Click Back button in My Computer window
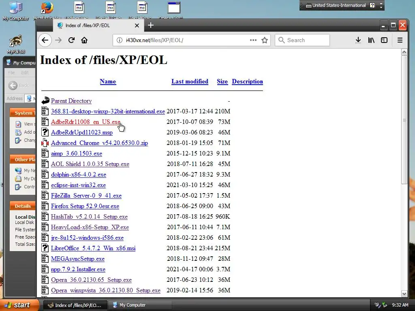415x311 pixels. point(19,85)
